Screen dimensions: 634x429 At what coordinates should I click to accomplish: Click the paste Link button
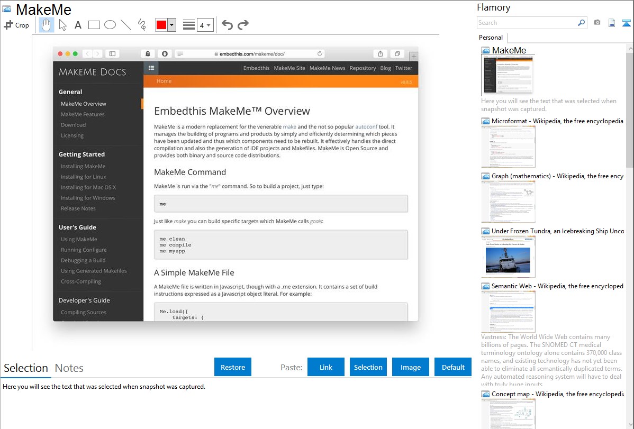coord(326,367)
